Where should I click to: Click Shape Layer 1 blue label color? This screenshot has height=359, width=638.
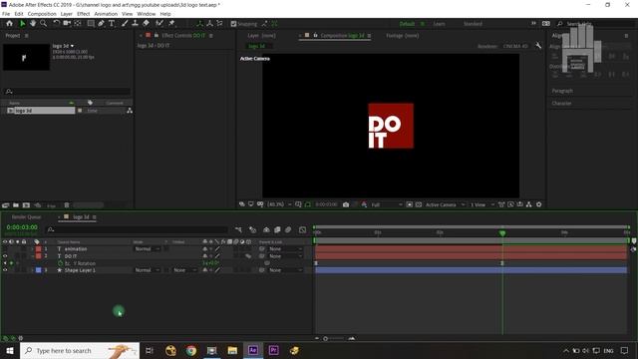[x=38, y=270]
